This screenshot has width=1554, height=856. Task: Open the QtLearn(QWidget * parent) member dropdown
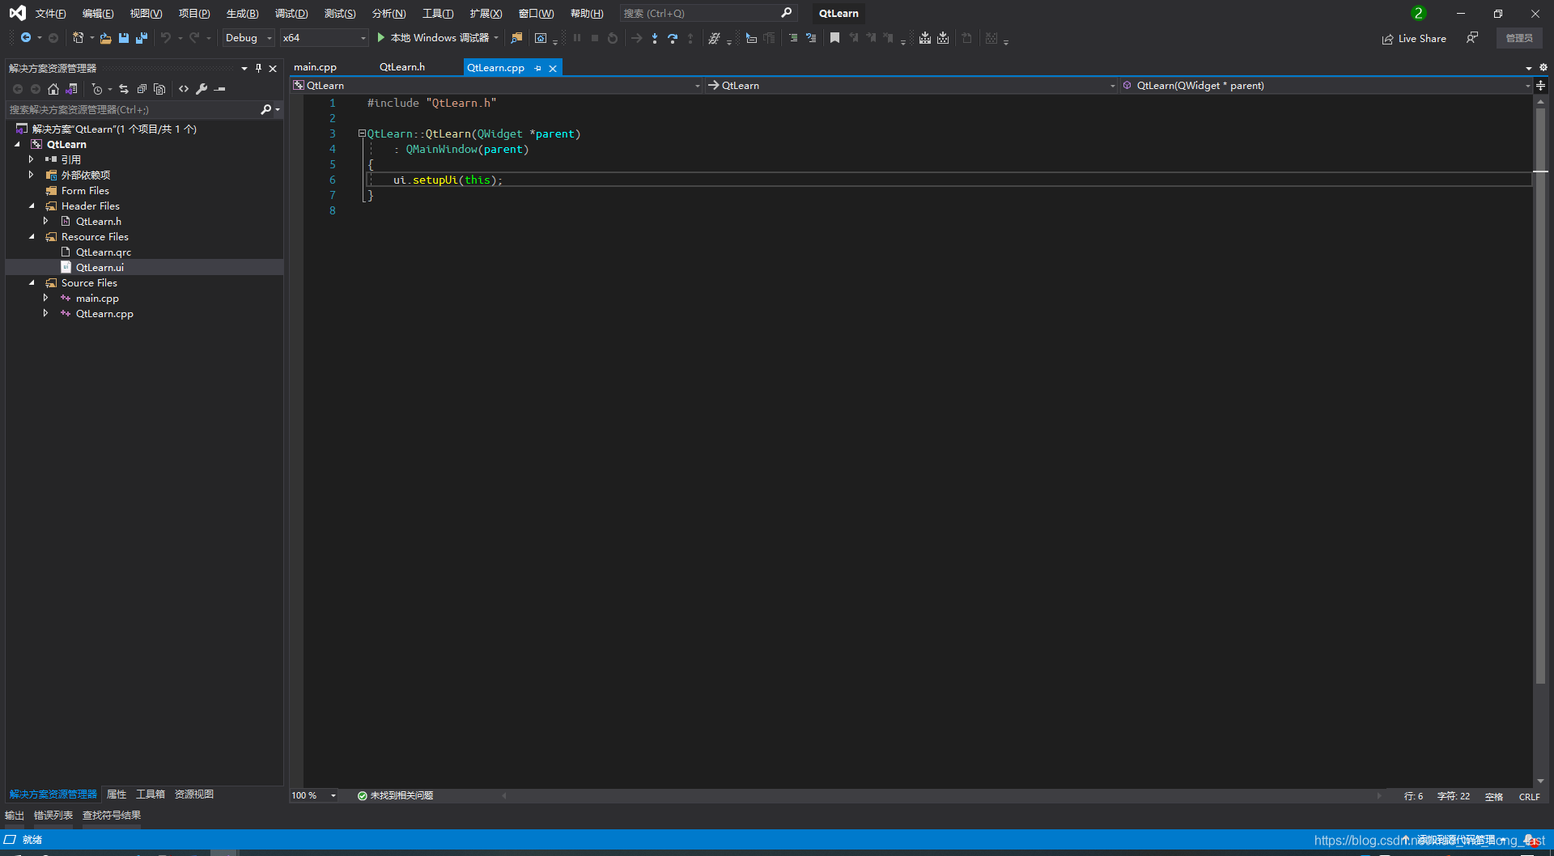tap(1326, 85)
